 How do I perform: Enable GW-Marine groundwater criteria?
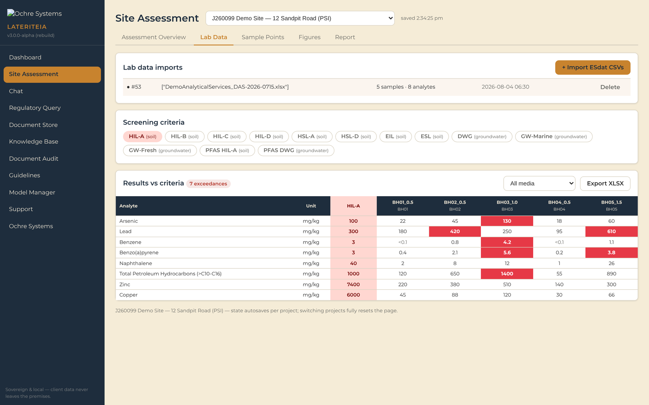click(x=553, y=137)
